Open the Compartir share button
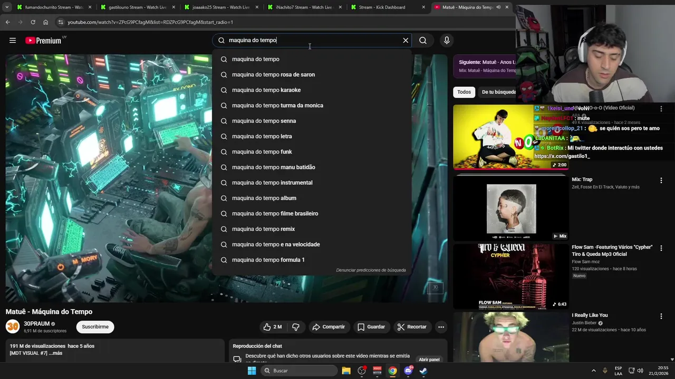675x379 pixels. [328, 327]
